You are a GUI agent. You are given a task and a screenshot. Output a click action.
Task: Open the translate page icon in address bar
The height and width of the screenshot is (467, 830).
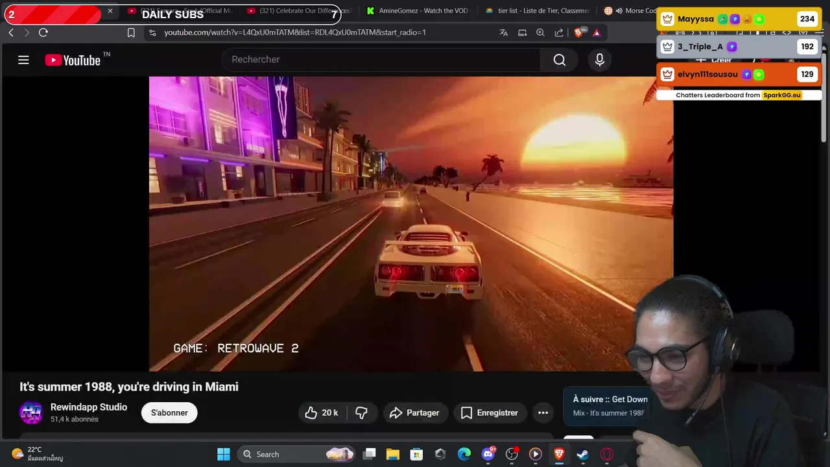(504, 32)
